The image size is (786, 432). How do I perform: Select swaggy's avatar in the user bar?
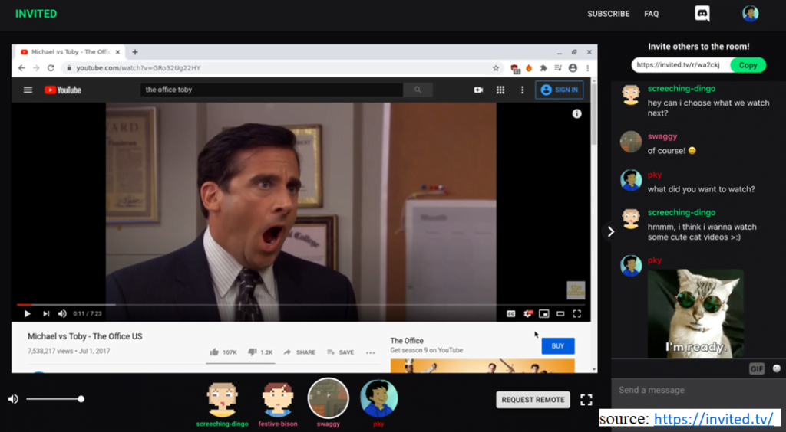tap(328, 398)
